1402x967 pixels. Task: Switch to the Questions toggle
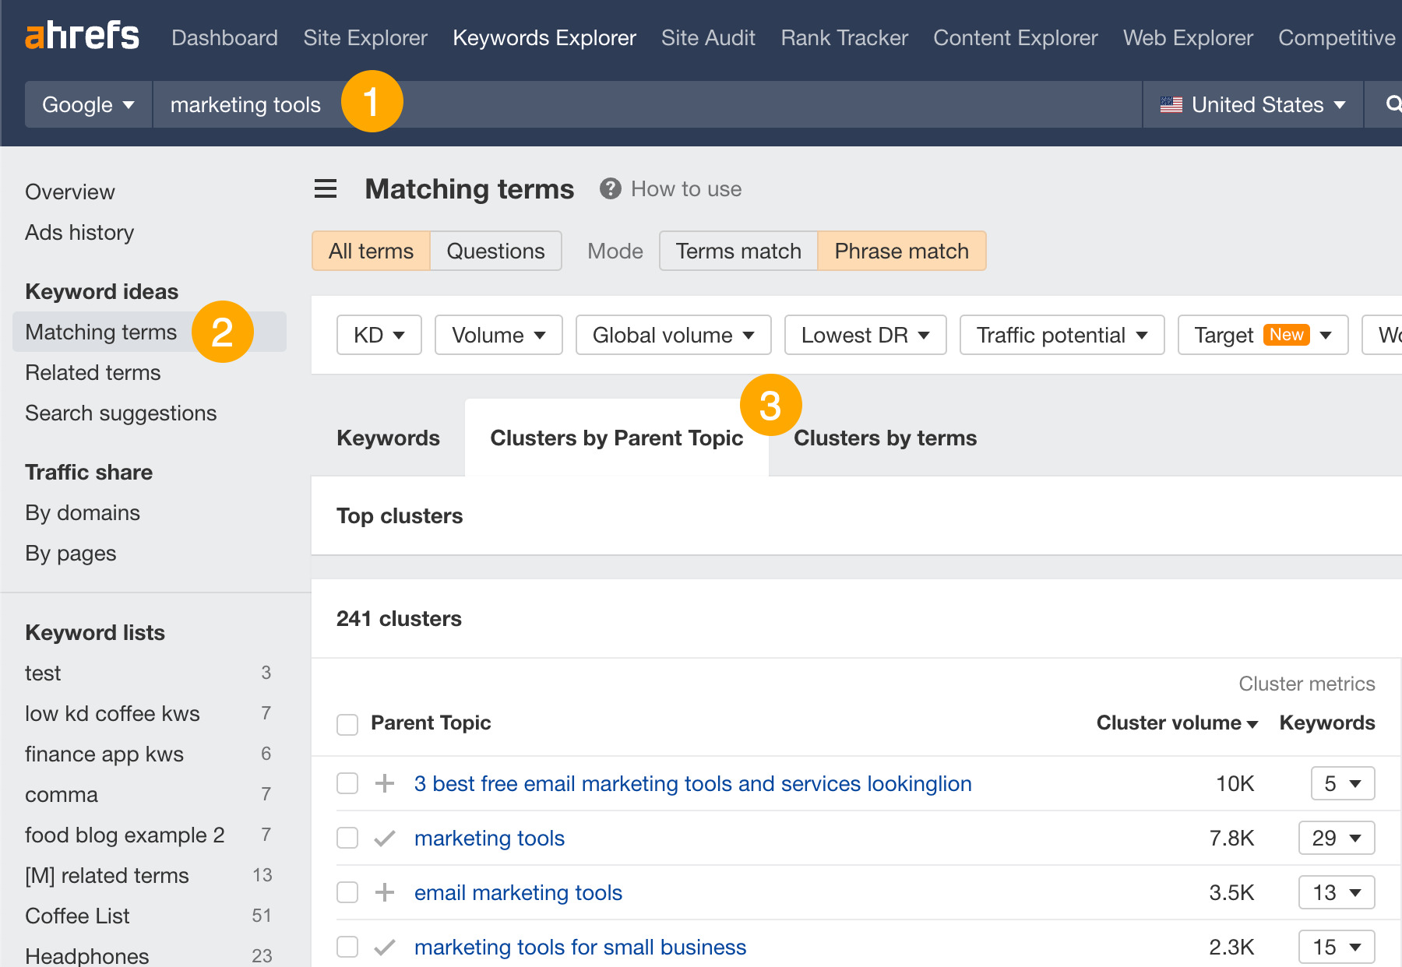coord(495,251)
